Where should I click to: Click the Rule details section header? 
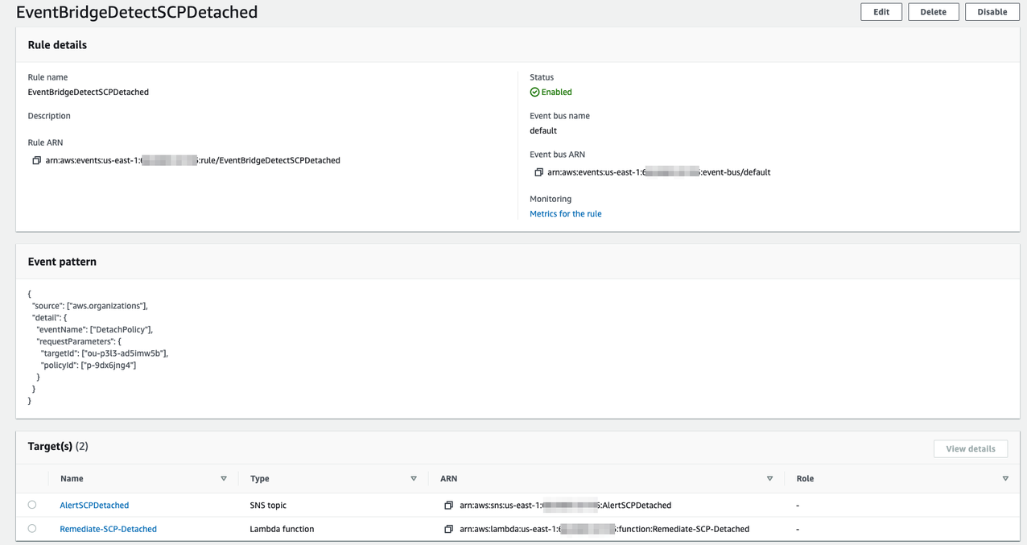pyautogui.click(x=57, y=45)
